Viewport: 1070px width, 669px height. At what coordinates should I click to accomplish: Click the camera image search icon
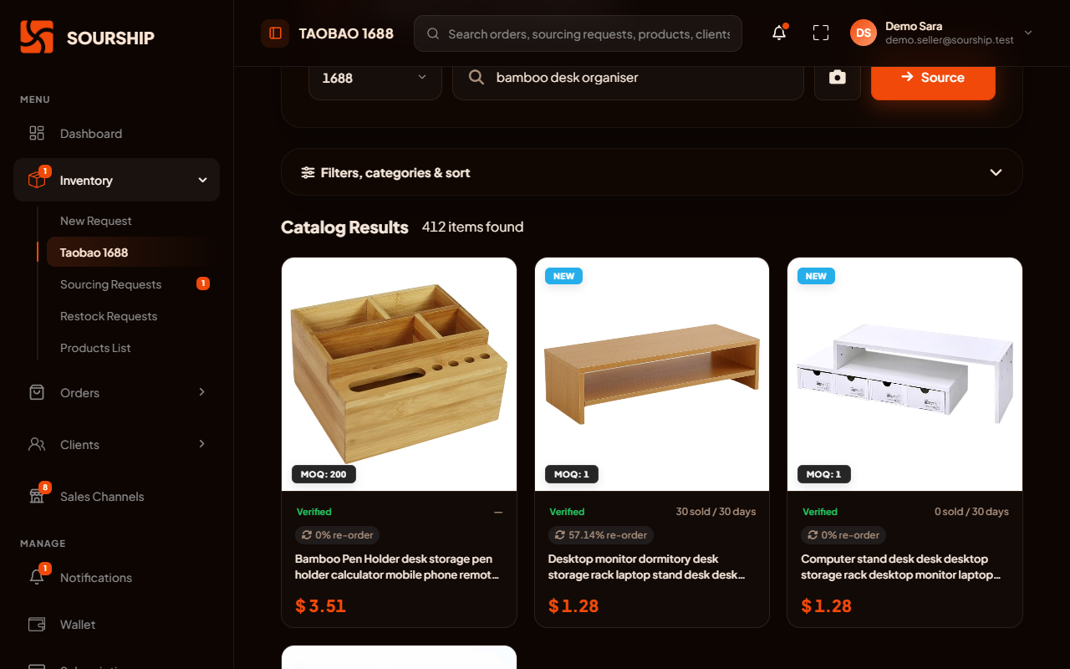pos(838,78)
